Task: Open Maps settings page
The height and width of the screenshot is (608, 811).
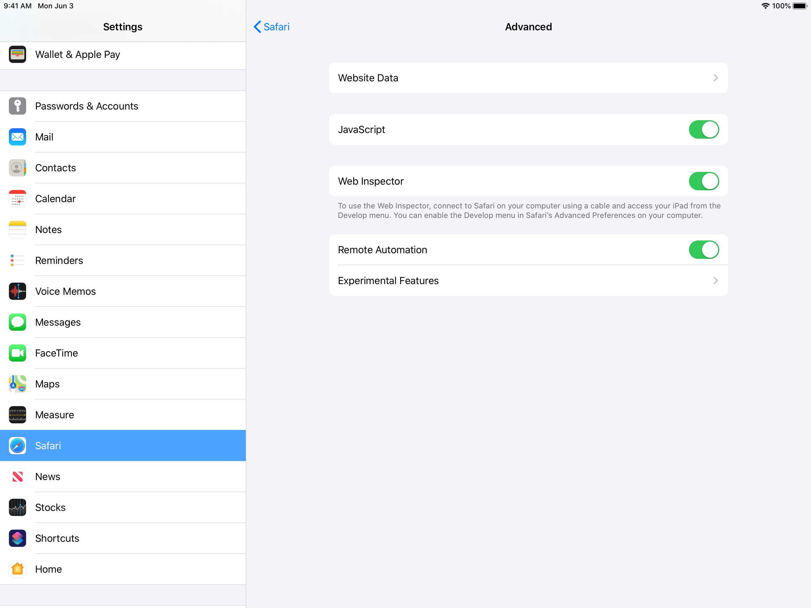Action: pyautogui.click(x=122, y=384)
